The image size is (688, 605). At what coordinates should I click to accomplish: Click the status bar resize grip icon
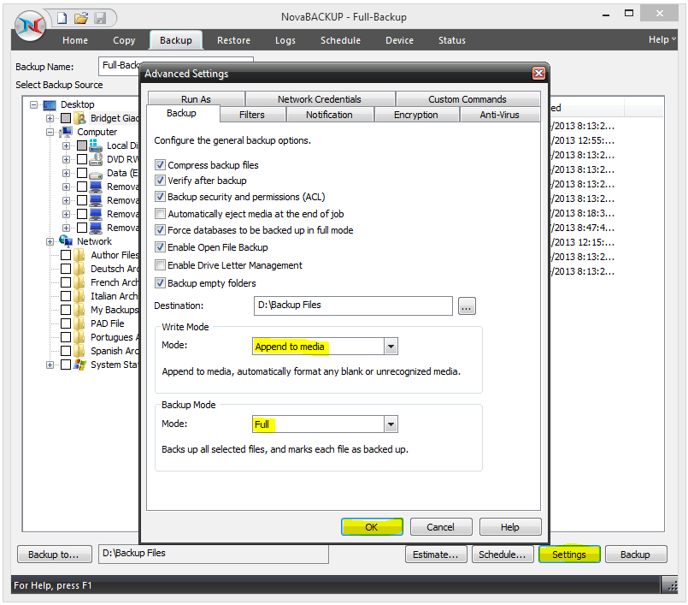point(672,585)
